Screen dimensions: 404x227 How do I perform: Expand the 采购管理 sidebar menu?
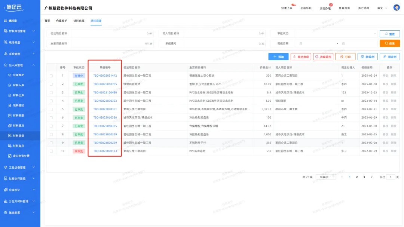(x=20, y=54)
